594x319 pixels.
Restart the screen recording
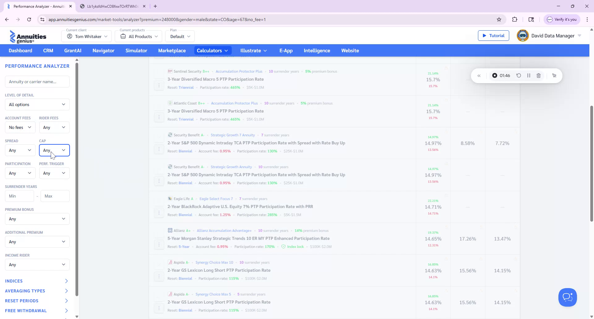coord(519,75)
